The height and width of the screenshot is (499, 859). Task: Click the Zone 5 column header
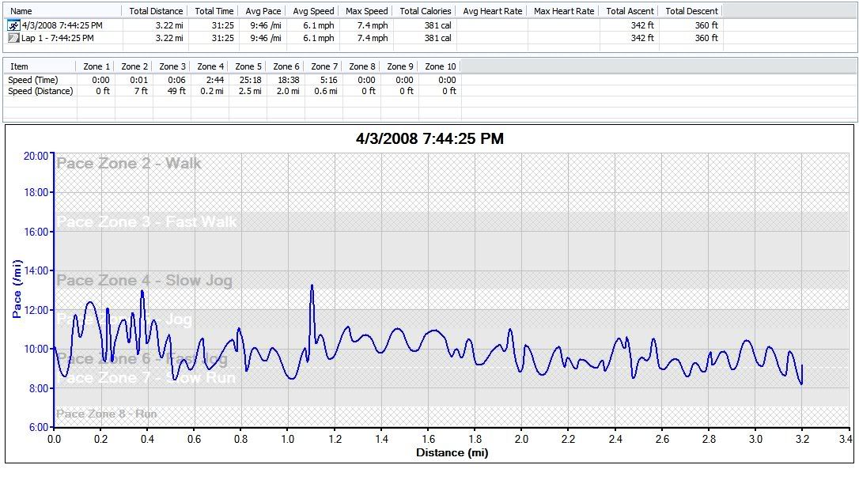[248, 66]
